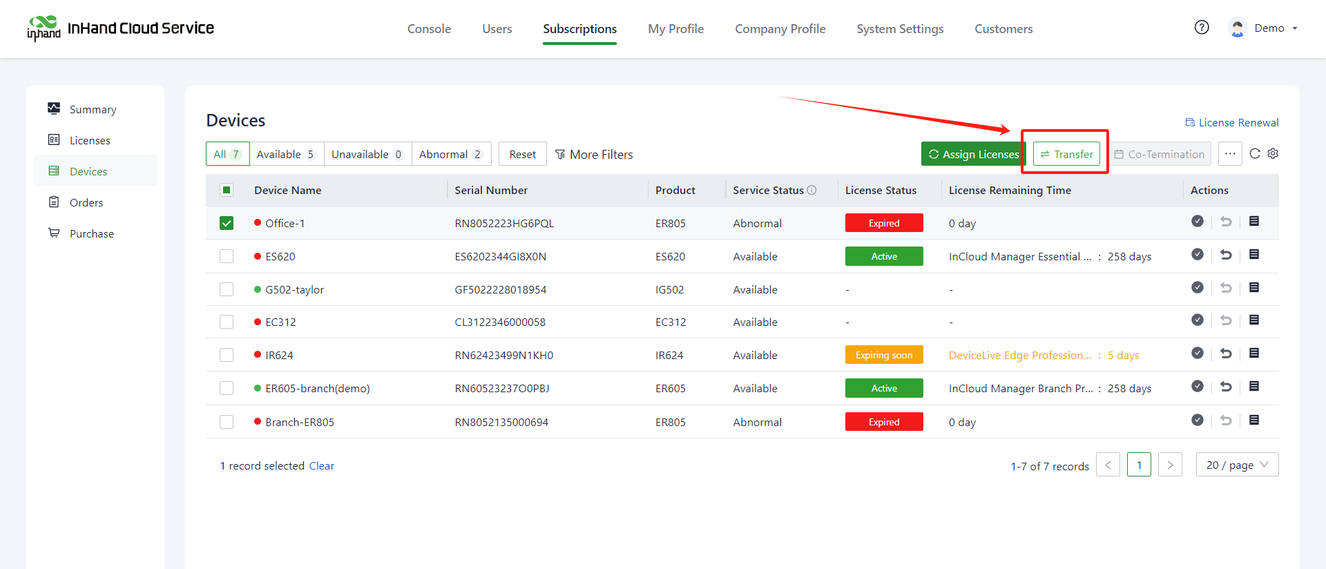This screenshot has height=569, width=1326.
Task: Click the Expired badge for Office-1
Action: pyautogui.click(x=884, y=223)
